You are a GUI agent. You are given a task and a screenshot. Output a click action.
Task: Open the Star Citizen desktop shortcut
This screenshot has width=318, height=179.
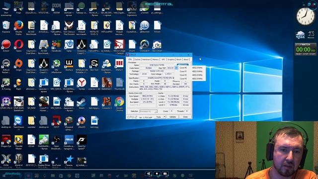(x=157, y=45)
